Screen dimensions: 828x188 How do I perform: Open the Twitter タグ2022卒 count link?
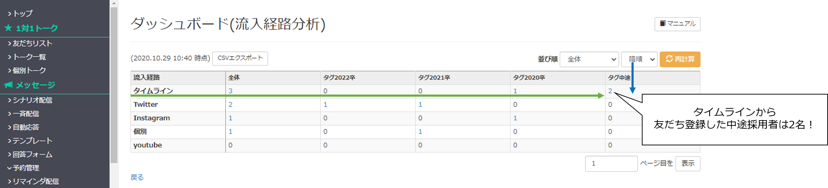click(325, 104)
